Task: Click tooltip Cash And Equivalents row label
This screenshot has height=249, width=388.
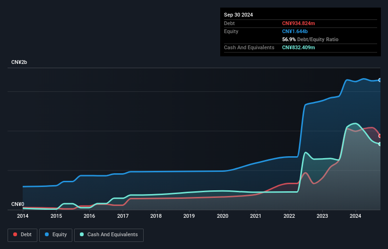Action: pyautogui.click(x=249, y=47)
